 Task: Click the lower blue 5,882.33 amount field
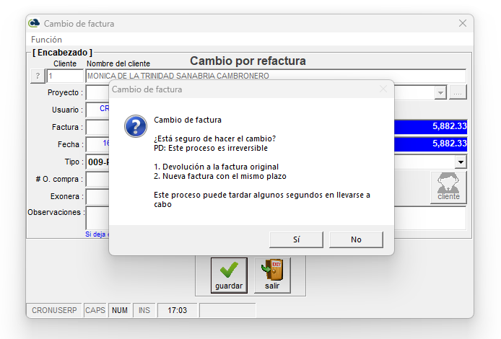430,144
